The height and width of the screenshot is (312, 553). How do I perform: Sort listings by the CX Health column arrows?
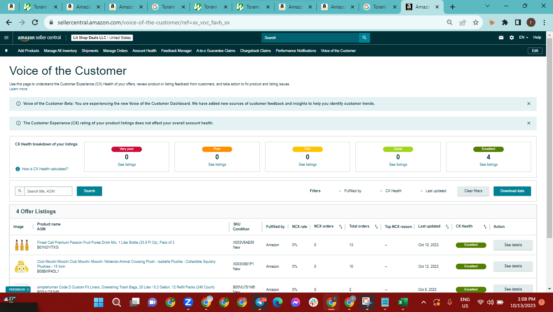click(x=485, y=227)
